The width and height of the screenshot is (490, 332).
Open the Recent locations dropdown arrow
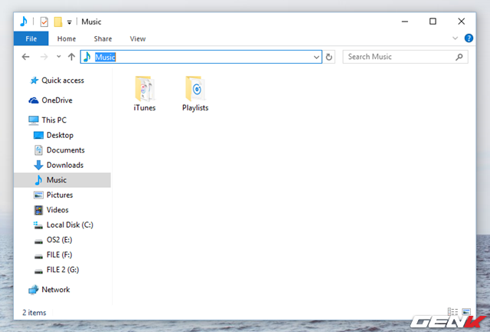(58, 57)
